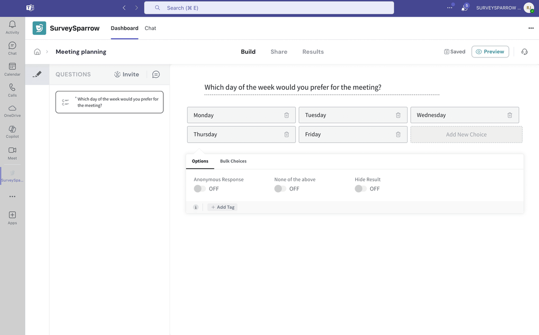Open the Chat icon in the Teams sidebar
The image size is (539, 335).
point(12,47)
